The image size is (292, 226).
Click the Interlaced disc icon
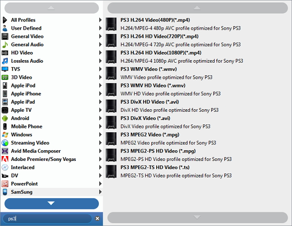point(5,167)
